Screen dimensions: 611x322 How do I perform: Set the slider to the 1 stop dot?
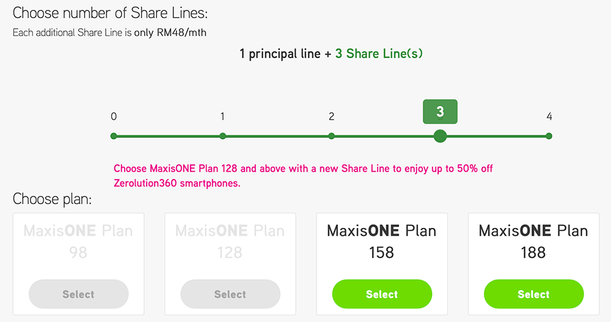pyautogui.click(x=222, y=136)
